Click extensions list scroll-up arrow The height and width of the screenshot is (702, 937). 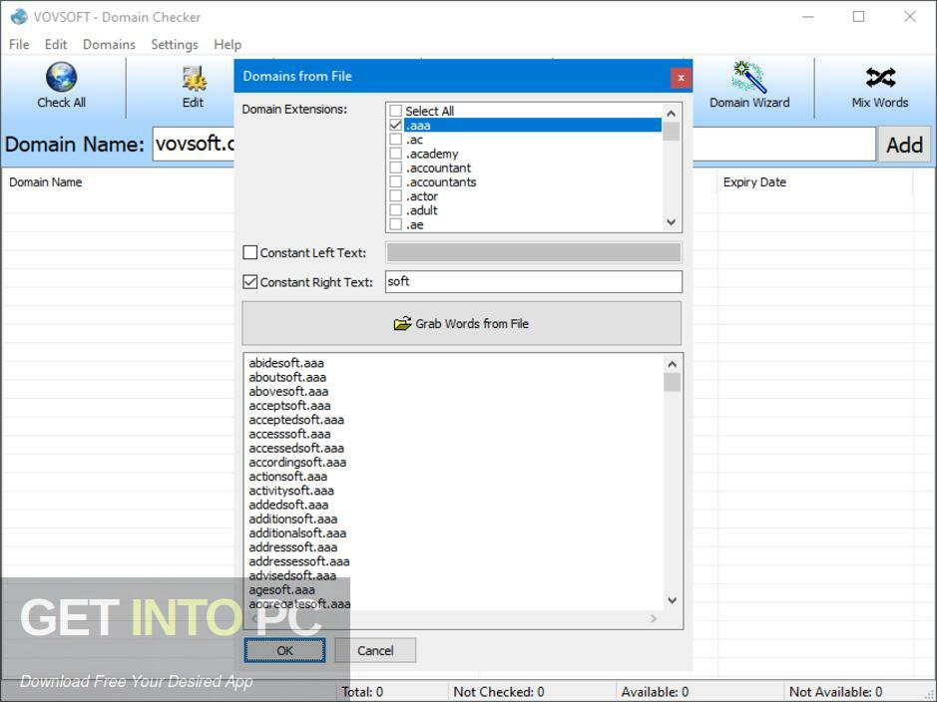click(672, 113)
